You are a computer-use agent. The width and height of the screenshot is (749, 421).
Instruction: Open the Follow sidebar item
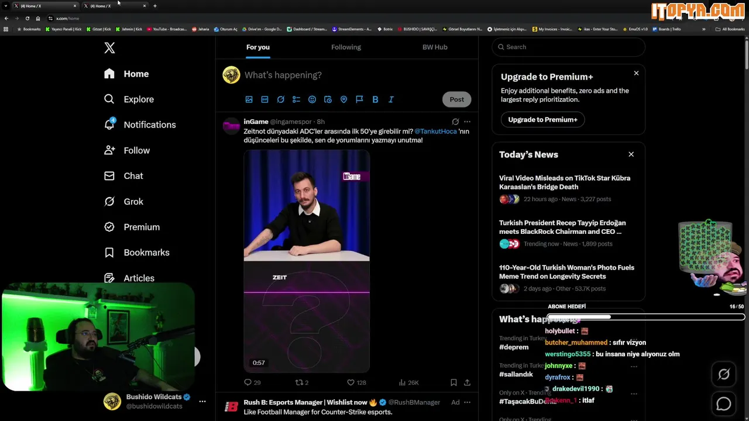pyautogui.click(x=126, y=150)
